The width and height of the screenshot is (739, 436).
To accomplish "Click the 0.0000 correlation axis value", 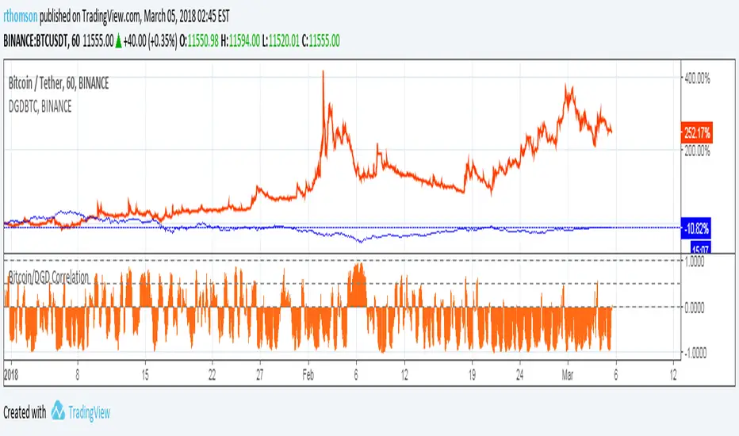I will pyautogui.click(x=695, y=308).
